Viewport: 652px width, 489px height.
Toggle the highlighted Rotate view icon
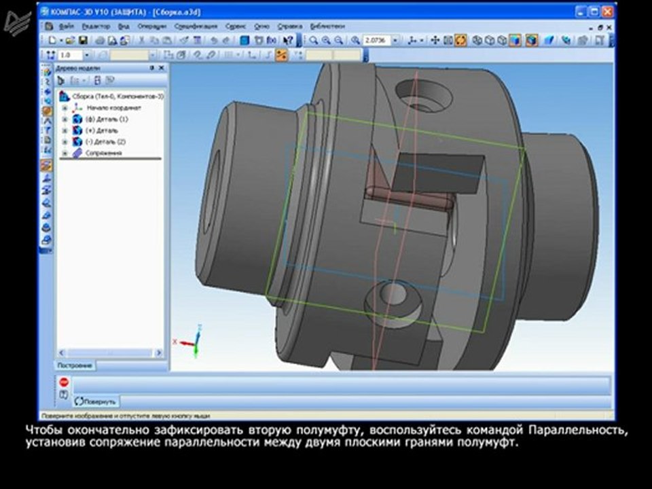coord(460,40)
